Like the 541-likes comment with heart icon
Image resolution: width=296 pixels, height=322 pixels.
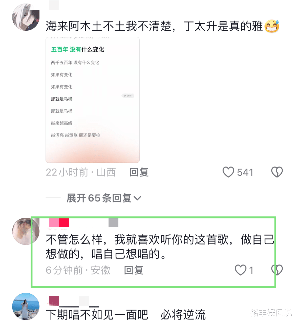coord(228,172)
